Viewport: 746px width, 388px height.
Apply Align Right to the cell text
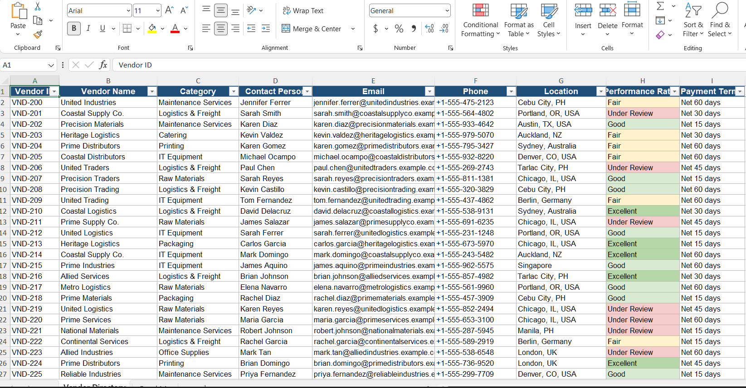(x=235, y=29)
